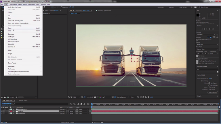This screenshot has height=124, width=221.
Task: Expand the greenscreen layer properties
Action: (9, 109)
